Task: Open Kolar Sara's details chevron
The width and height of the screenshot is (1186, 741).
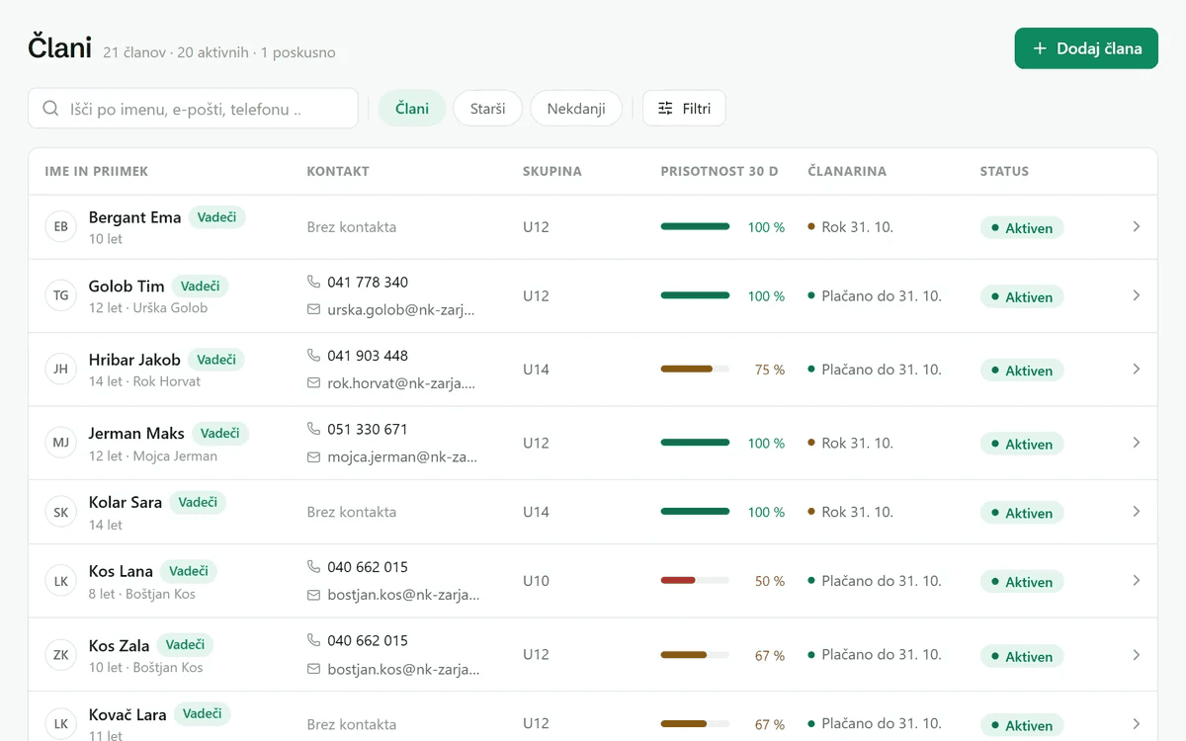Action: (x=1137, y=512)
